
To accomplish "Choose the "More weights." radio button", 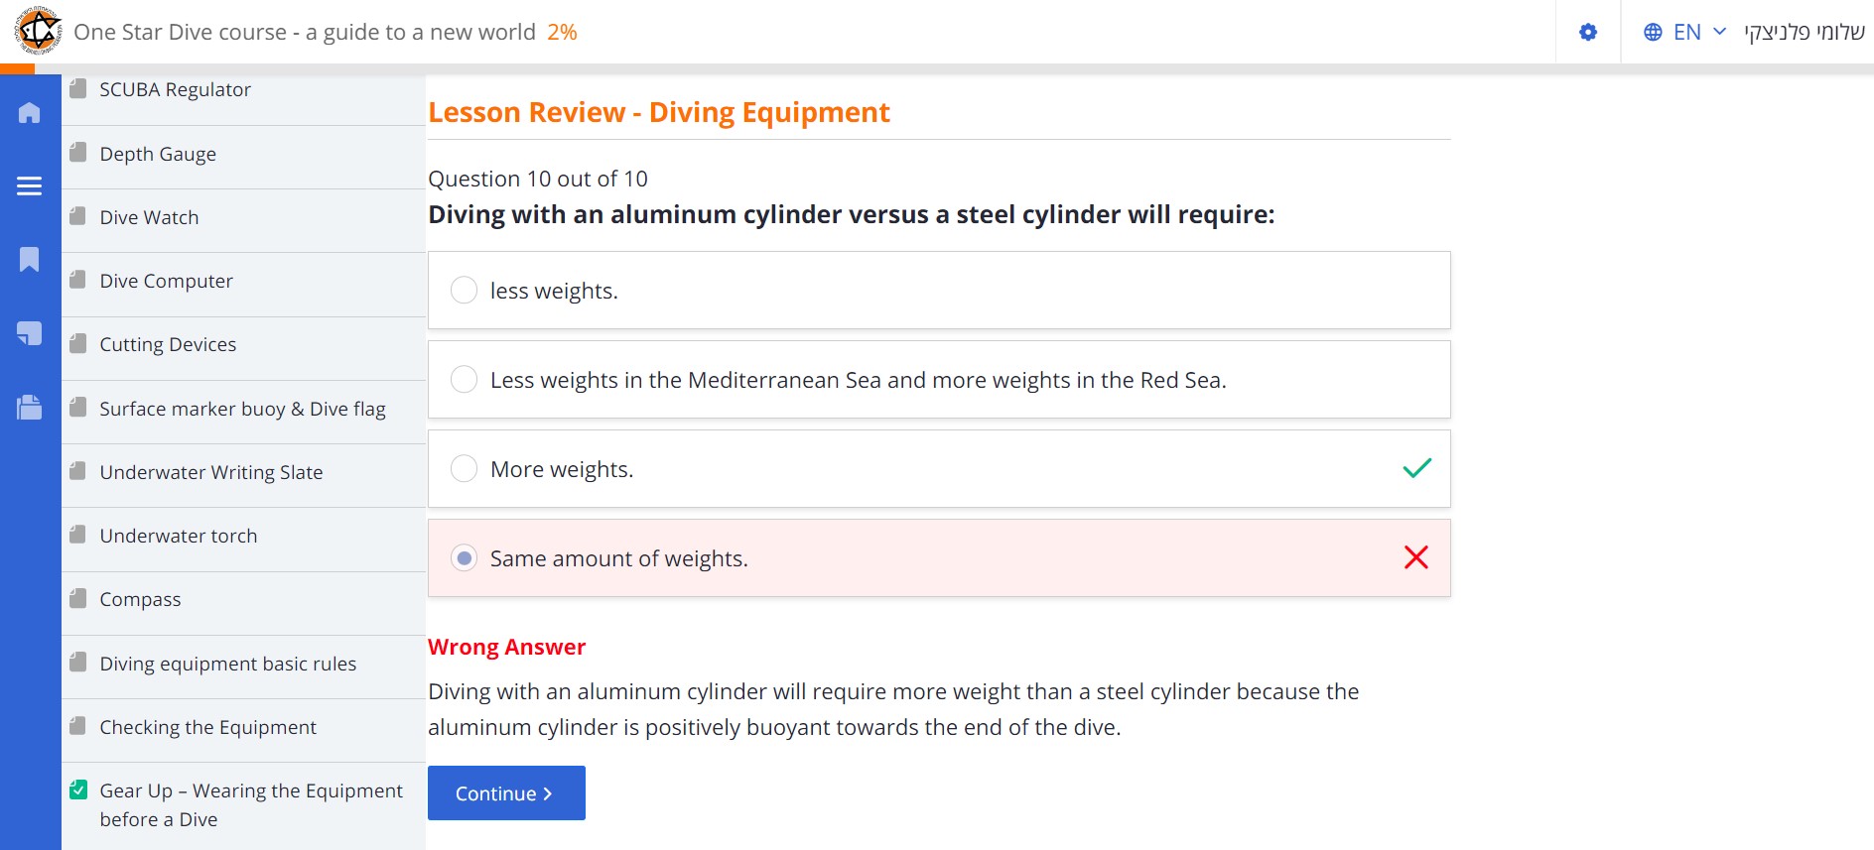I will [464, 469].
